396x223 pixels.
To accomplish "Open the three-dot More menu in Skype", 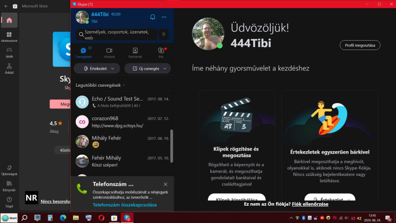I will pyautogui.click(x=164, y=17).
